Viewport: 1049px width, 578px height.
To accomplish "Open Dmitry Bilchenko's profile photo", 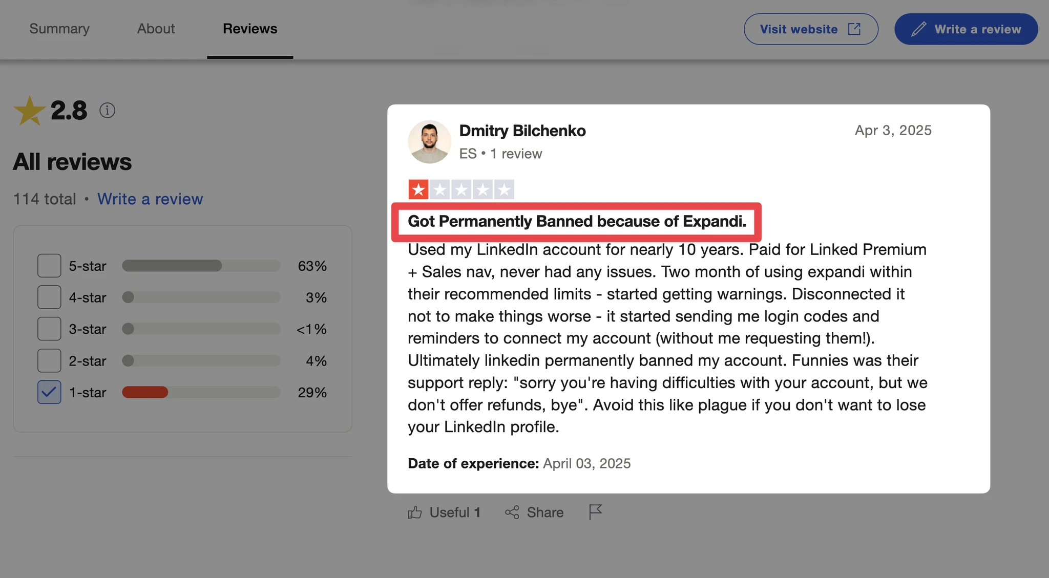I will (x=429, y=142).
